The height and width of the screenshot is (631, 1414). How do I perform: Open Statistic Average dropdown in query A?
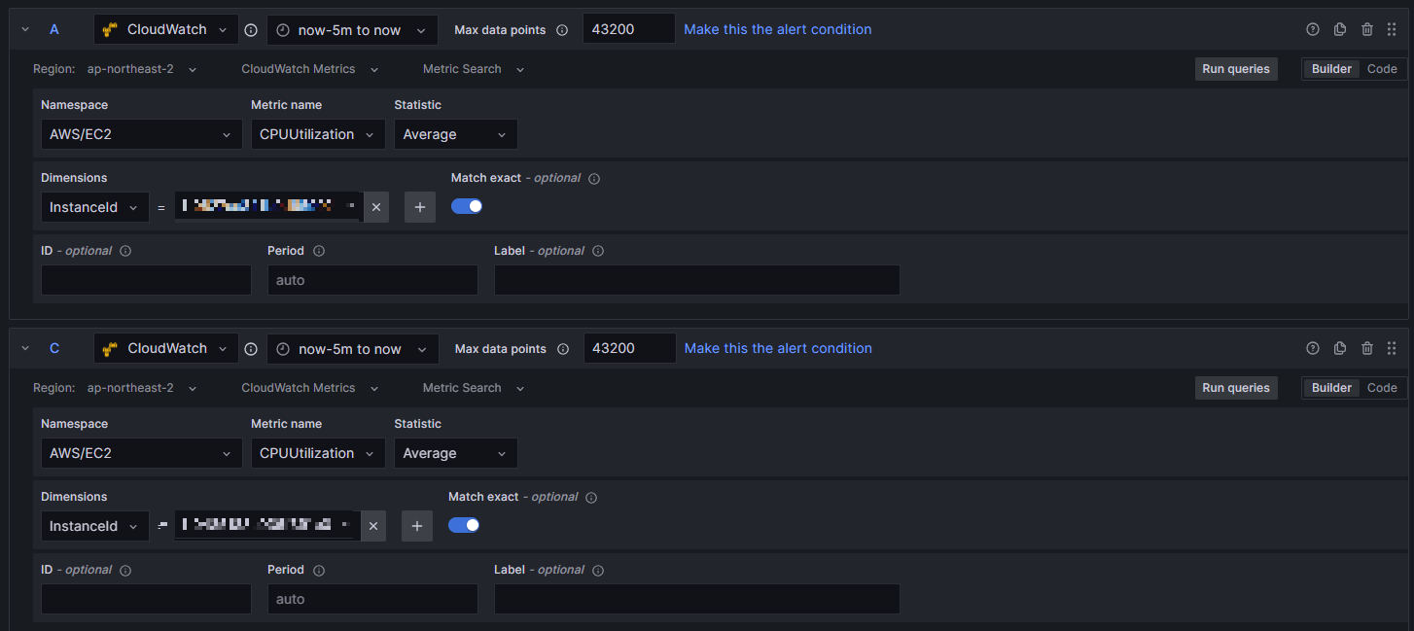click(x=456, y=134)
